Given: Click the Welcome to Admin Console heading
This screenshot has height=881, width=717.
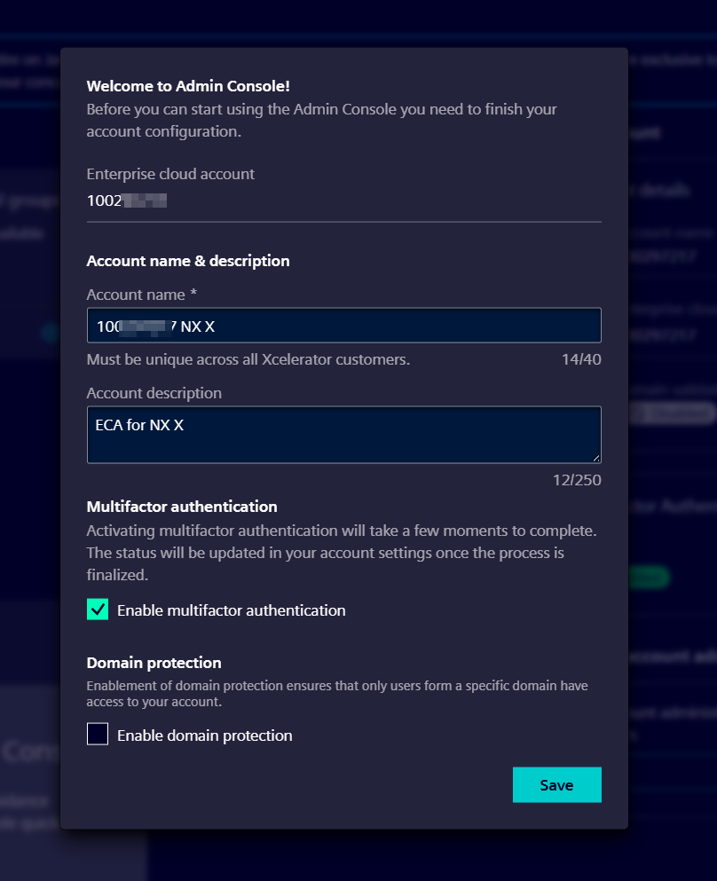Looking at the screenshot, I should [x=187, y=86].
